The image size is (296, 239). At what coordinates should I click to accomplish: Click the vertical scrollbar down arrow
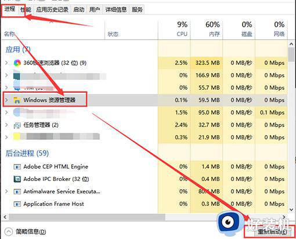tap(291, 209)
